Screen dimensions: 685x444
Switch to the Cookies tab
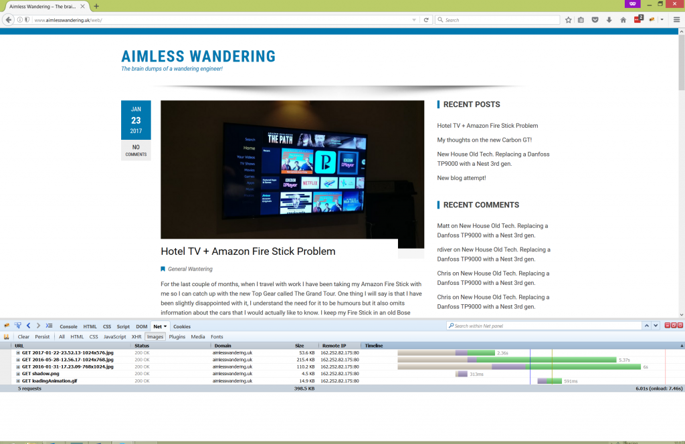pyautogui.click(x=182, y=326)
